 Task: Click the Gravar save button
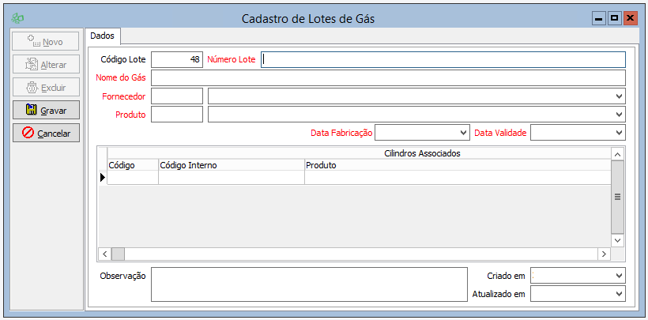coord(47,110)
